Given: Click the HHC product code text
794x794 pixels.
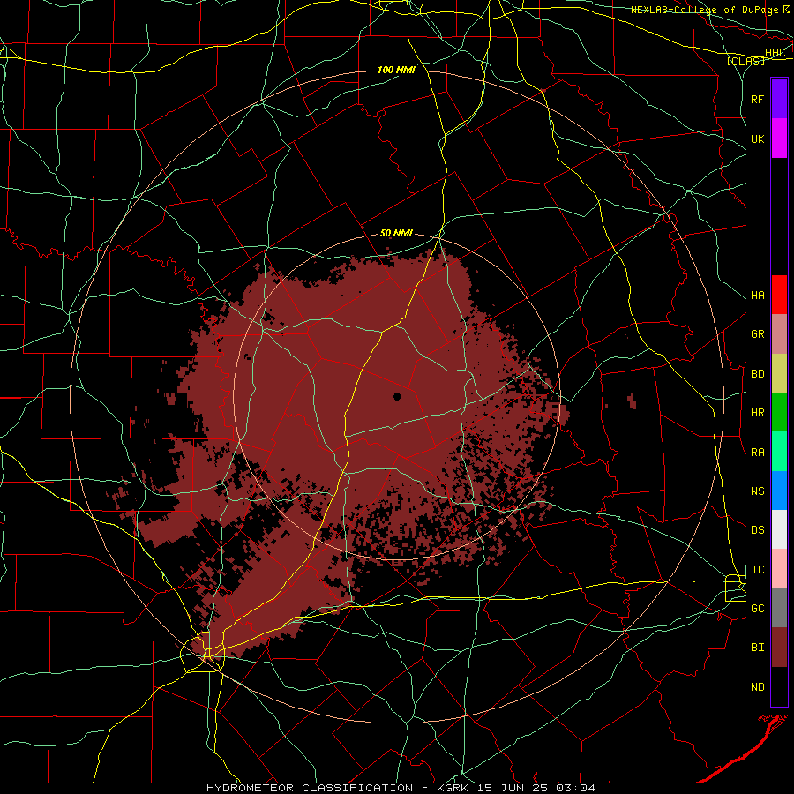Looking at the screenshot, I should 775,53.
